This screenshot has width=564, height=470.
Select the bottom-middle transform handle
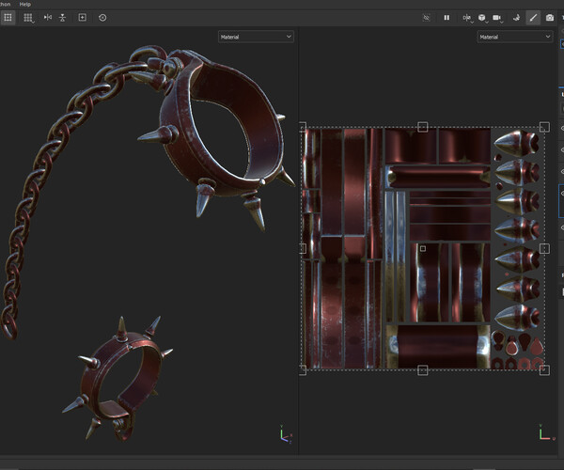(423, 370)
